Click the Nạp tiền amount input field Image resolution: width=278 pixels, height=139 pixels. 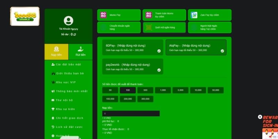(x=131, y=114)
